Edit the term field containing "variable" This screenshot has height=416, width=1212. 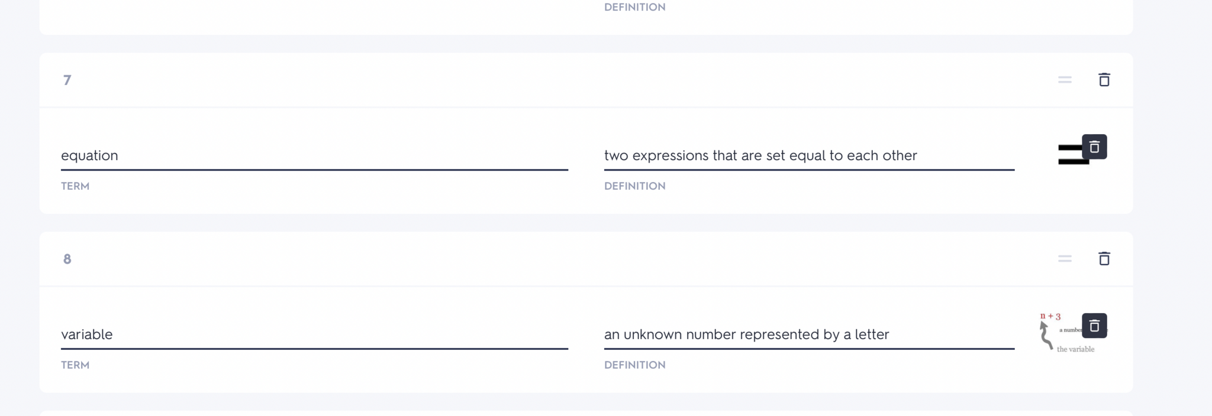(x=314, y=334)
